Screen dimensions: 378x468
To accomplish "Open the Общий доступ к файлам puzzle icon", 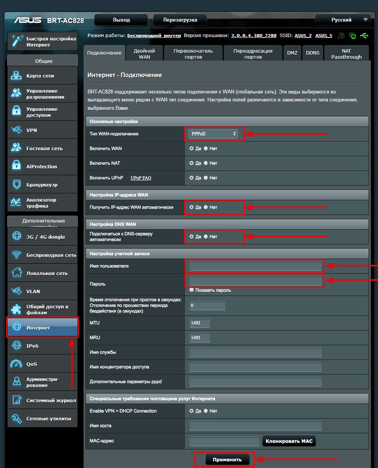I will (x=17, y=309).
